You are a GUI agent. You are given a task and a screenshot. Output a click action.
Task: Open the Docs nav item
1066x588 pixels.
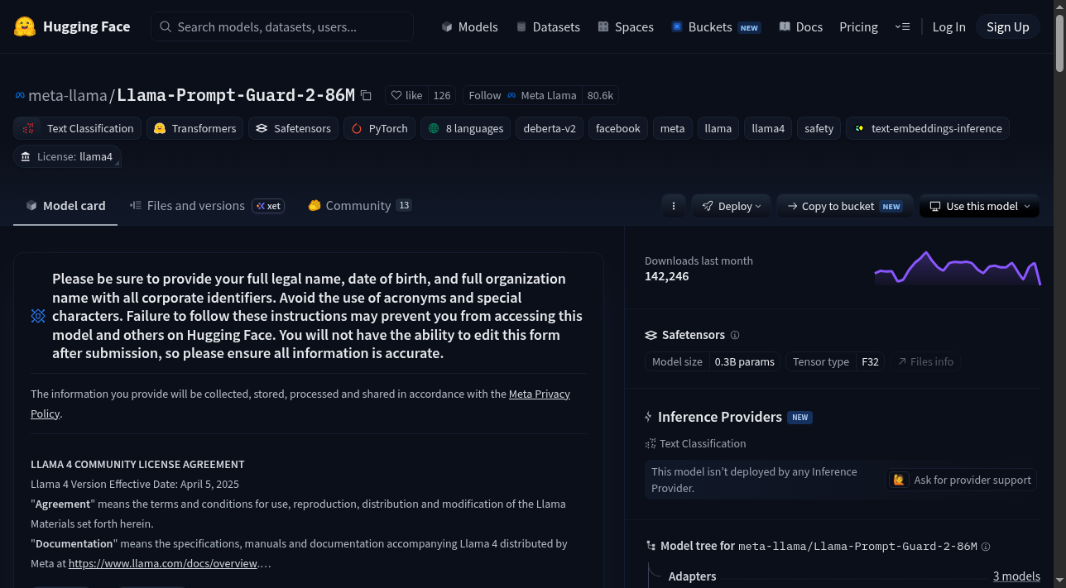(x=800, y=26)
